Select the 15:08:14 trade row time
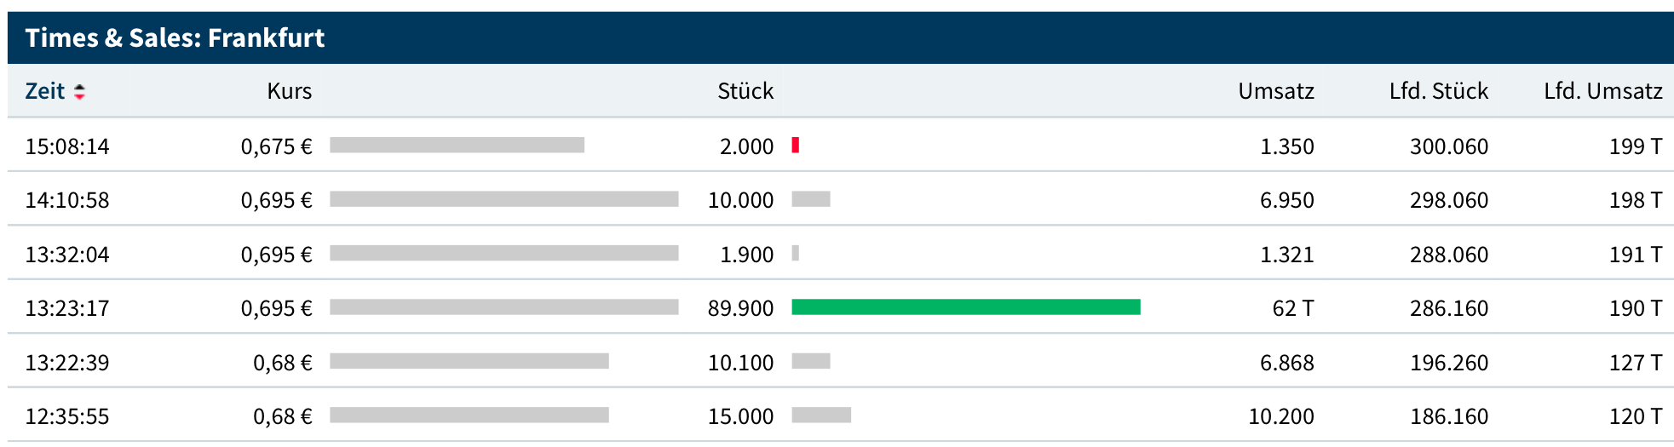The image size is (1674, 447). coord(67,146)
